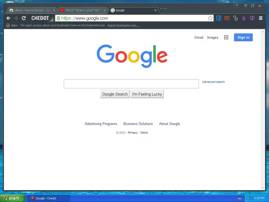The image size is (269, 202).
Task: Click the system tray network icon
Action: tap(249, 198)
